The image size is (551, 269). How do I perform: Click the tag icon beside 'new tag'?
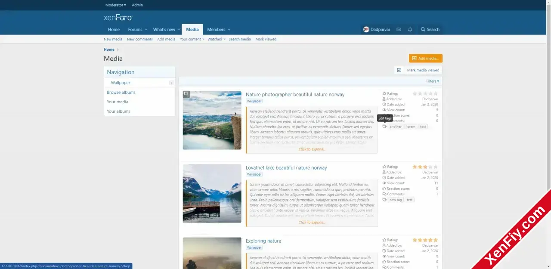[x=384, y=200]
